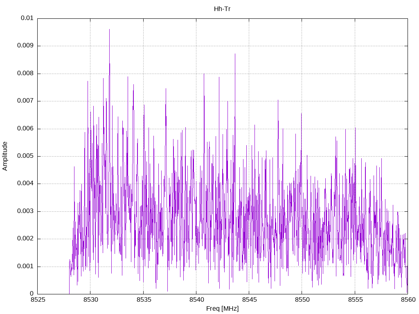Click the tallest spectrum peak near 8532 MHz

(109, 29)
